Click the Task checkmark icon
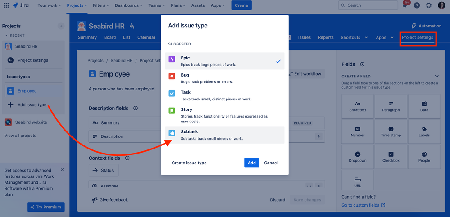The width and height of the screenshot is (450, 217). click(172, 94)
